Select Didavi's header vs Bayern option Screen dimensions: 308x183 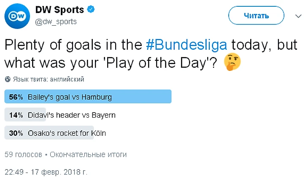click(x=71, y=115)
